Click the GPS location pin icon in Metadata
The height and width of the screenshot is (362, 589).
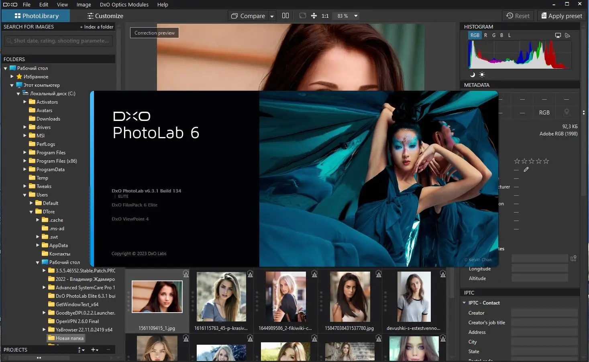(x=567, y=112)
